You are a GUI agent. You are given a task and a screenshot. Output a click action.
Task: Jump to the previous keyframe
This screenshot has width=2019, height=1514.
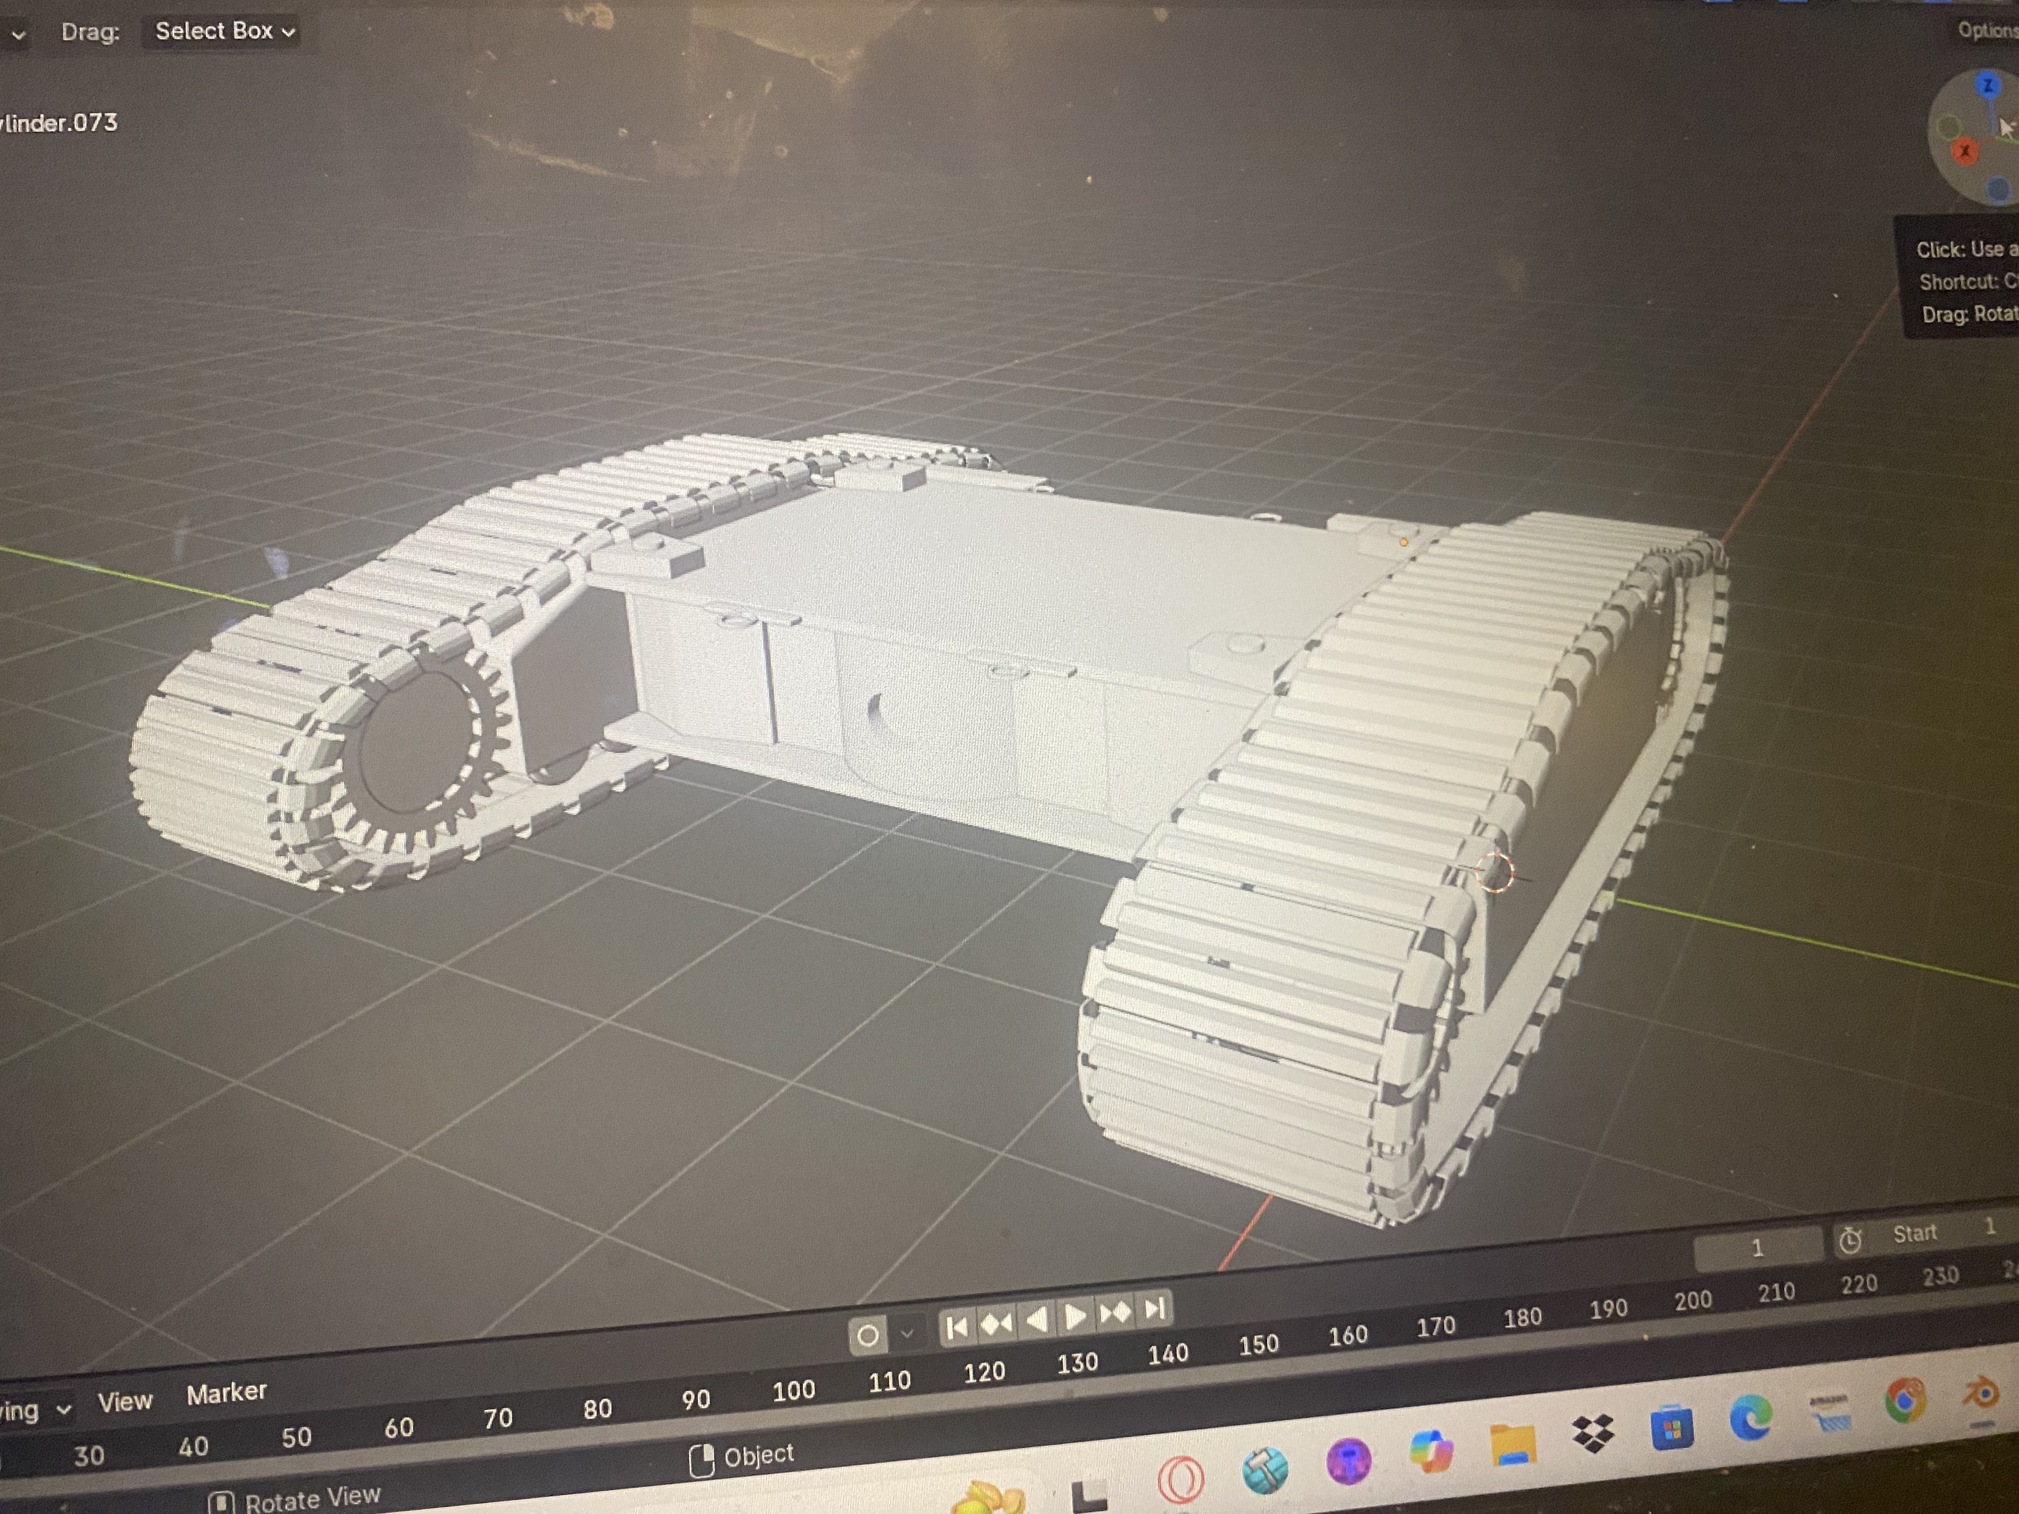coord(996,1323)
